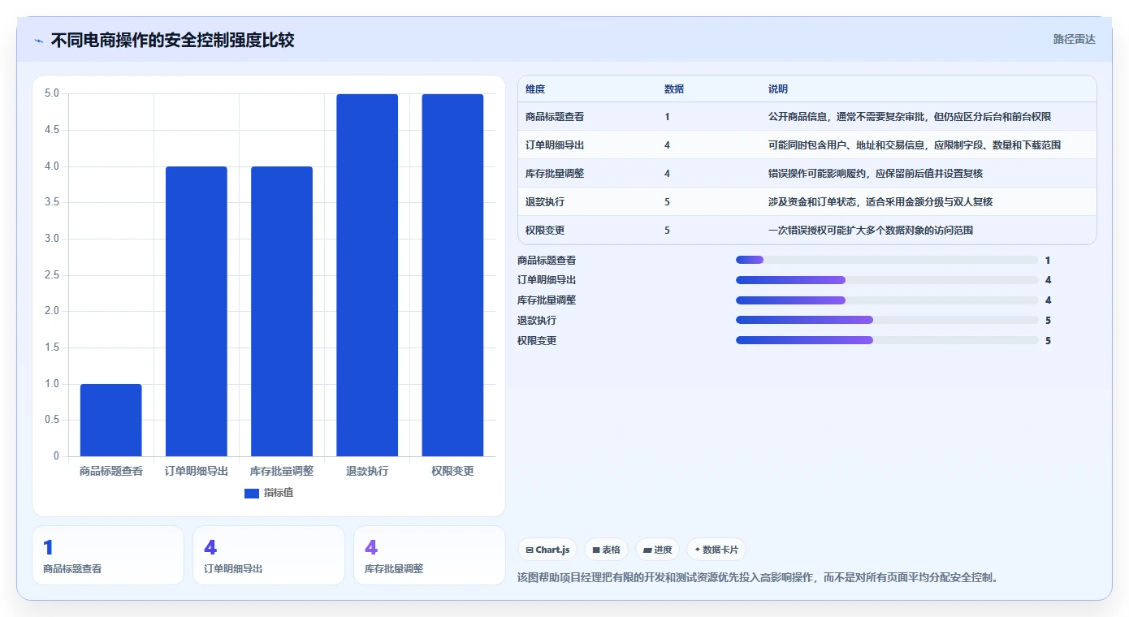
Task: Click the icon inside the 表格 chip
Action: pyautogui.click(x=596, y=550)
